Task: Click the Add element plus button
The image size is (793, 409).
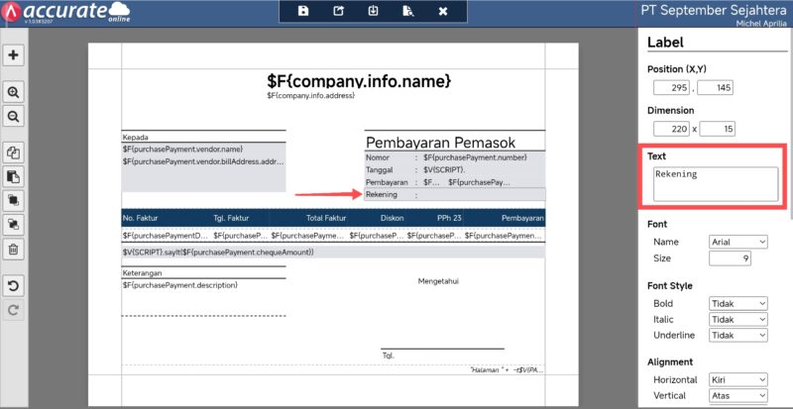Action: (14, 55)
